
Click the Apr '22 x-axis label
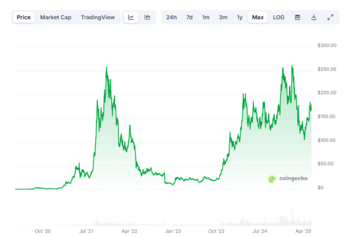[129, 231]
